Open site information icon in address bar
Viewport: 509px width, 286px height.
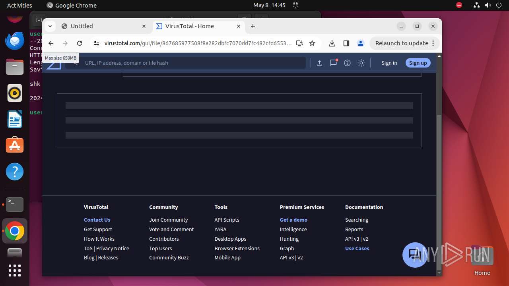click(96, 43)
